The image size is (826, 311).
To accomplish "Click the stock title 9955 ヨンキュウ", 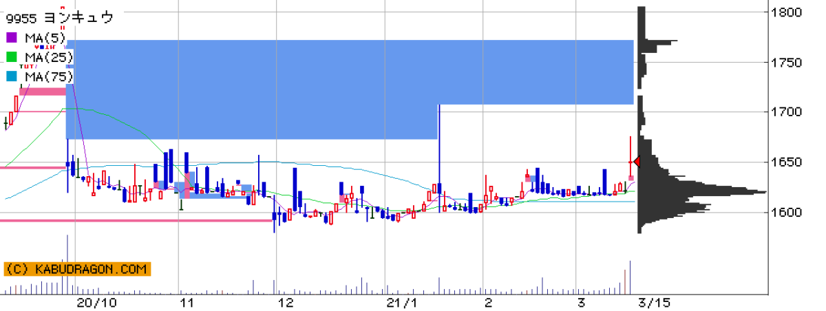I will [x=59, y=18].
